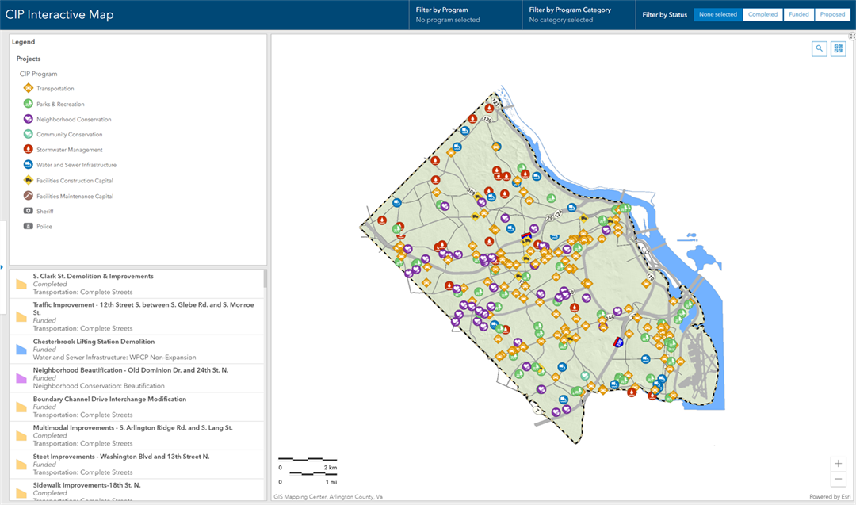
Task: Select the Proposed status filter
Action: [832, 14]
